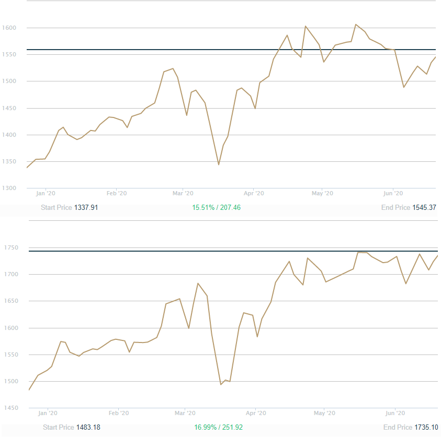441x437 pixels.
Task: Click the top chart's Start Price value 1337.91
Action: [86, 207]
